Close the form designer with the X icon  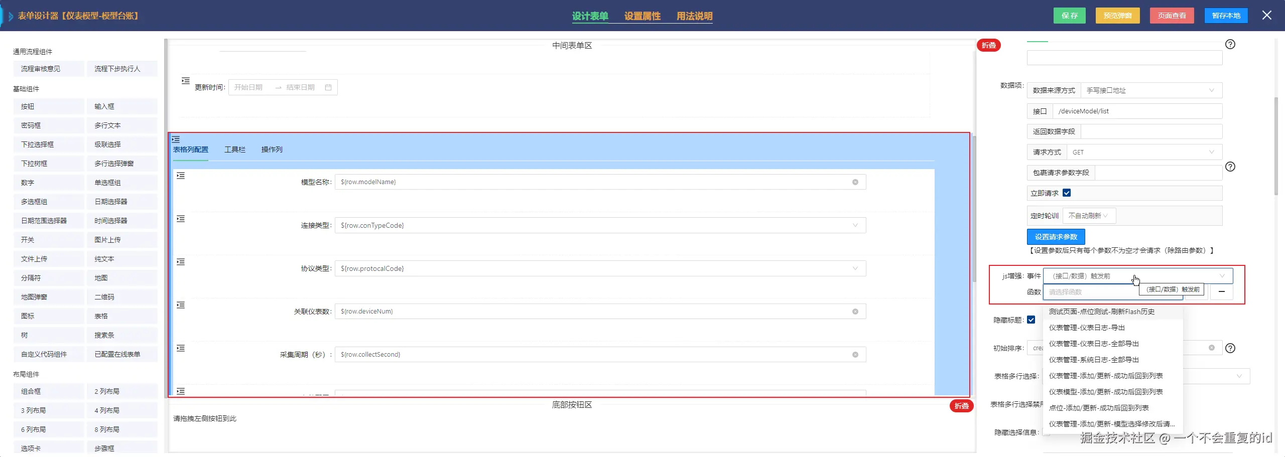[1267, 15]
